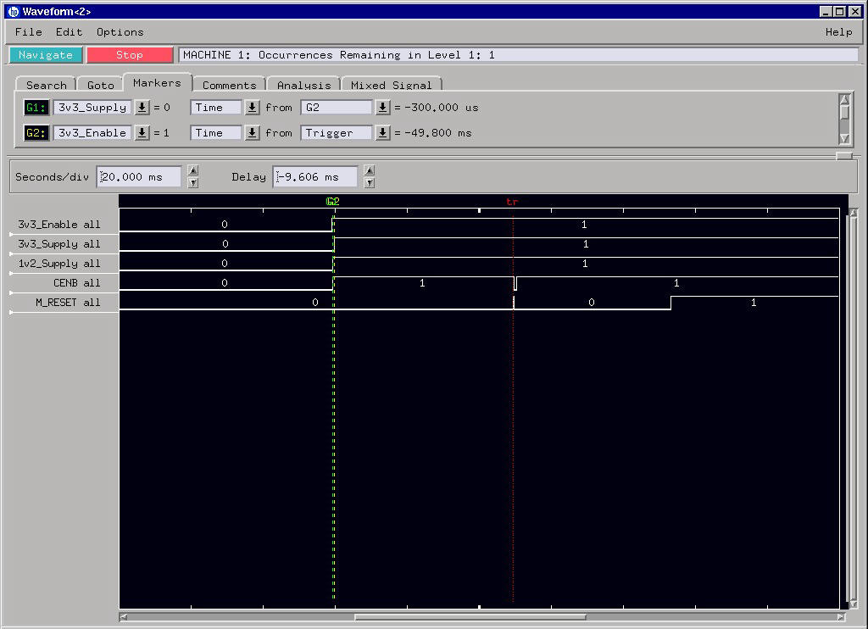
Task: Open the G1 row Time dropdown
Action: [x=252, y=108]
